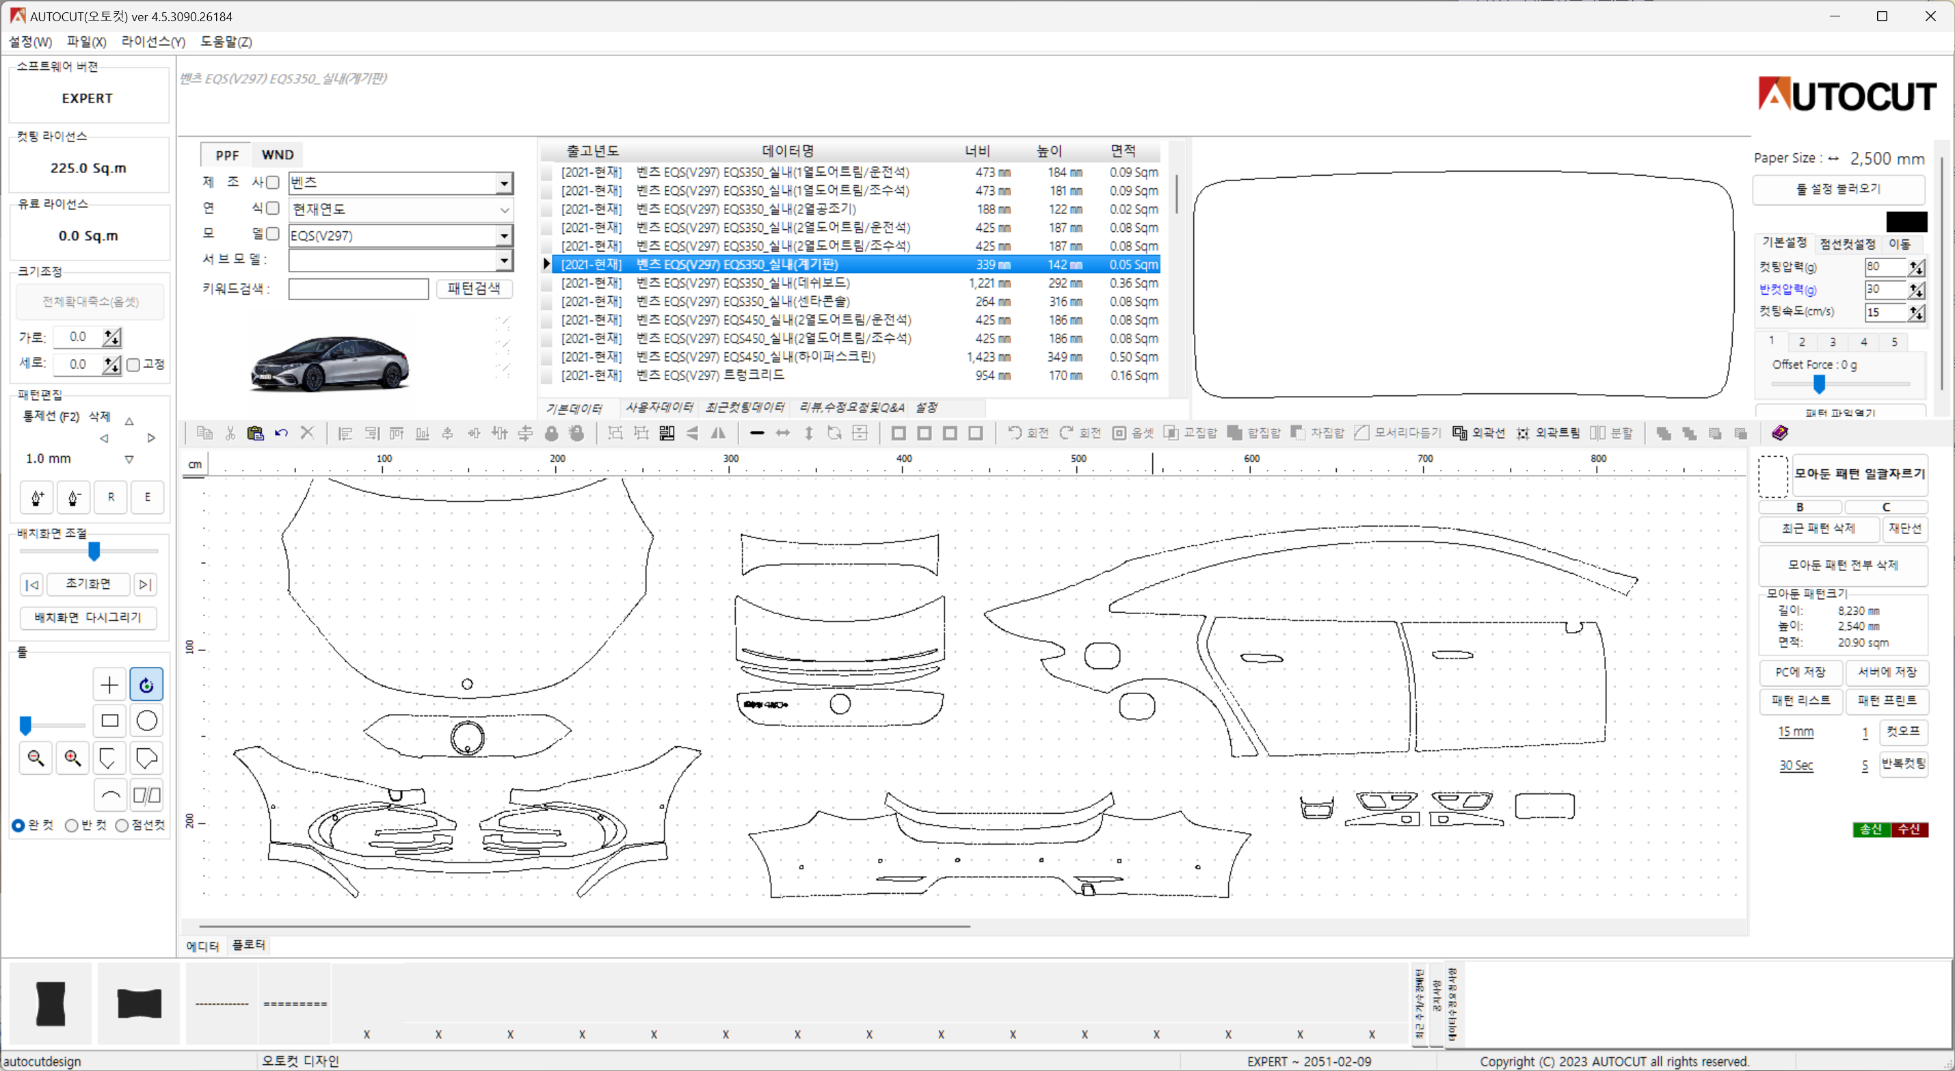Click the 세로 height stepper

[111, 365]
